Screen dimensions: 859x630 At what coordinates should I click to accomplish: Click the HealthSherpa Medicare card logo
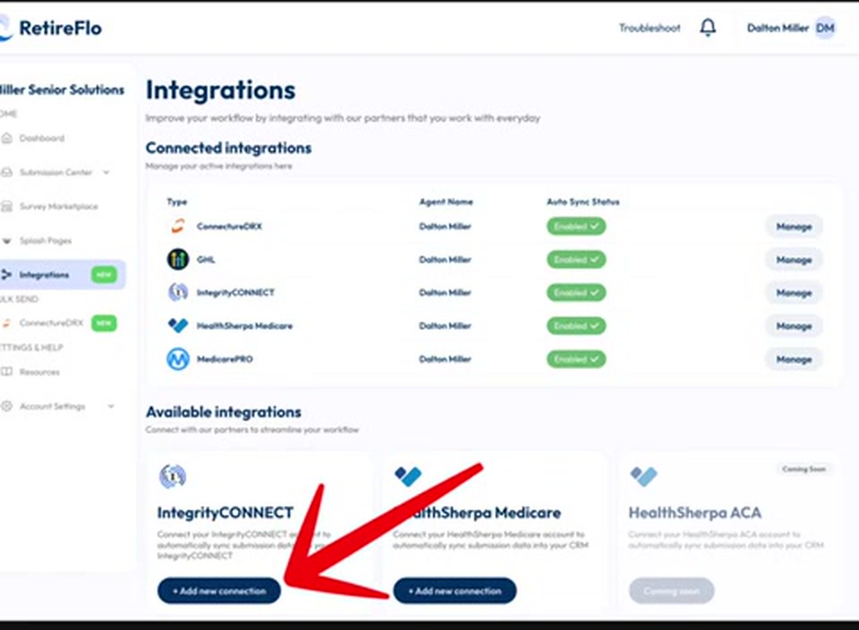point(408,476)
